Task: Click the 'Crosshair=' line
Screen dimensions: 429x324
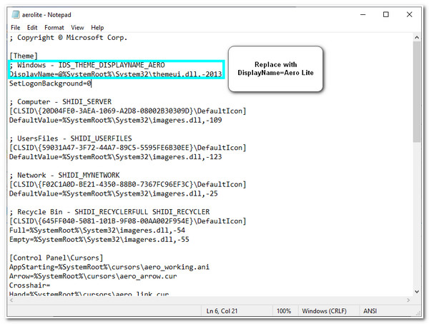Action: (x=29, y=285)
